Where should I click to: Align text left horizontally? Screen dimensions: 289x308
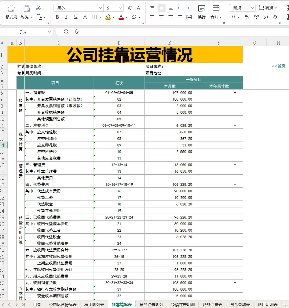pyautogui.click(x=152, y=17)
